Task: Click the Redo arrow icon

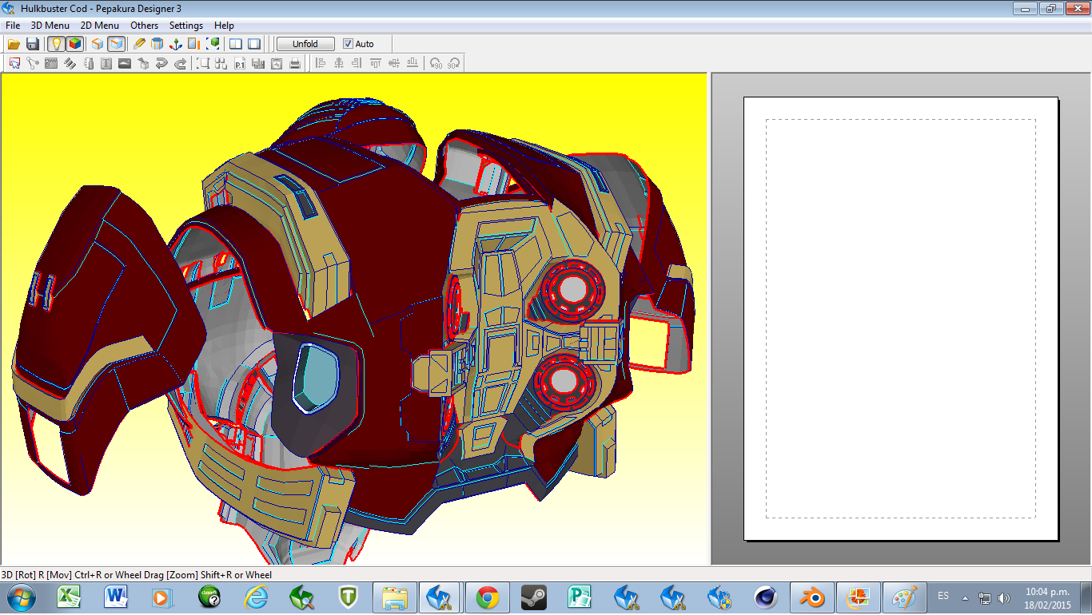Action: click(180, 63)
